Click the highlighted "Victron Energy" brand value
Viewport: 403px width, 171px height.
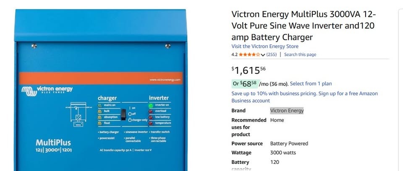pyautogui.click(x=287, y=111)
